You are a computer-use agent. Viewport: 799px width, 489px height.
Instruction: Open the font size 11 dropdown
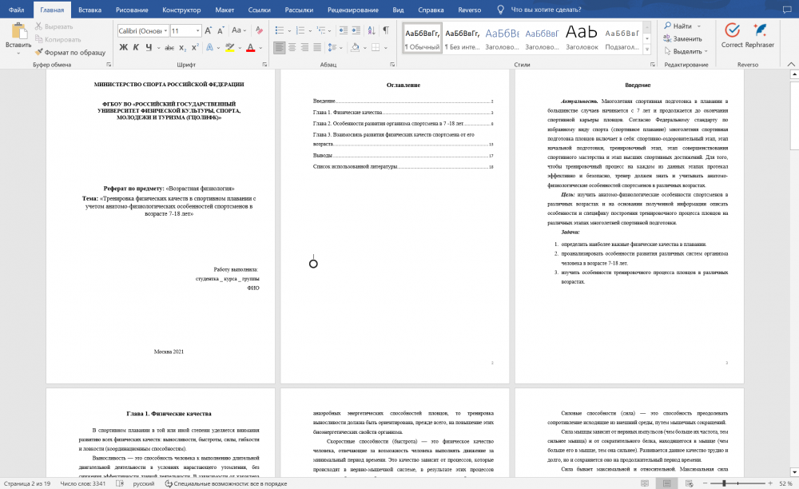197,31
